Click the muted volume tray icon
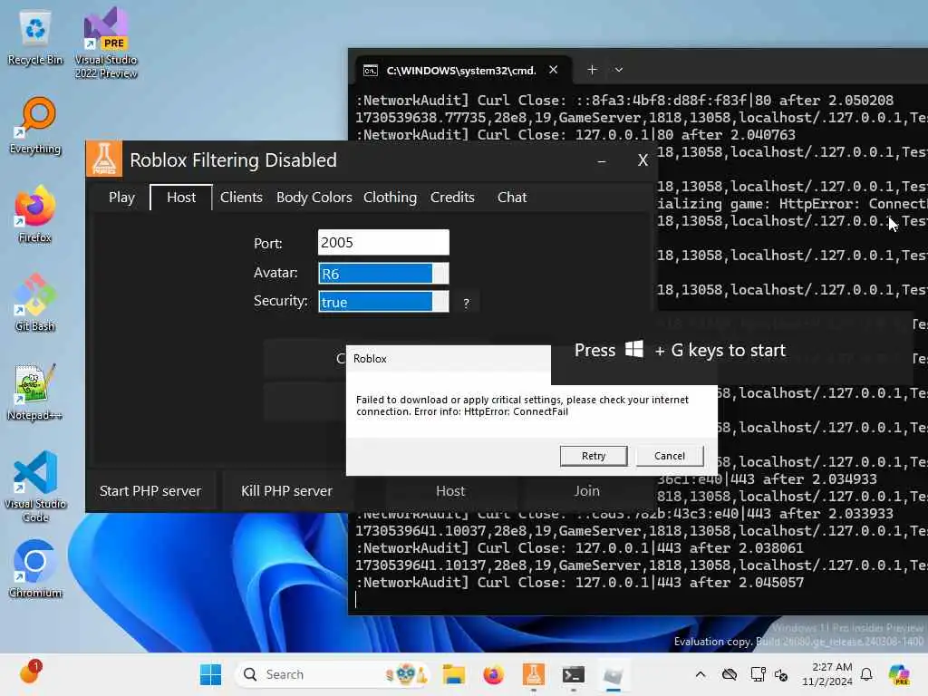Screen dimensions: 928x696 (x=782, y=674)
